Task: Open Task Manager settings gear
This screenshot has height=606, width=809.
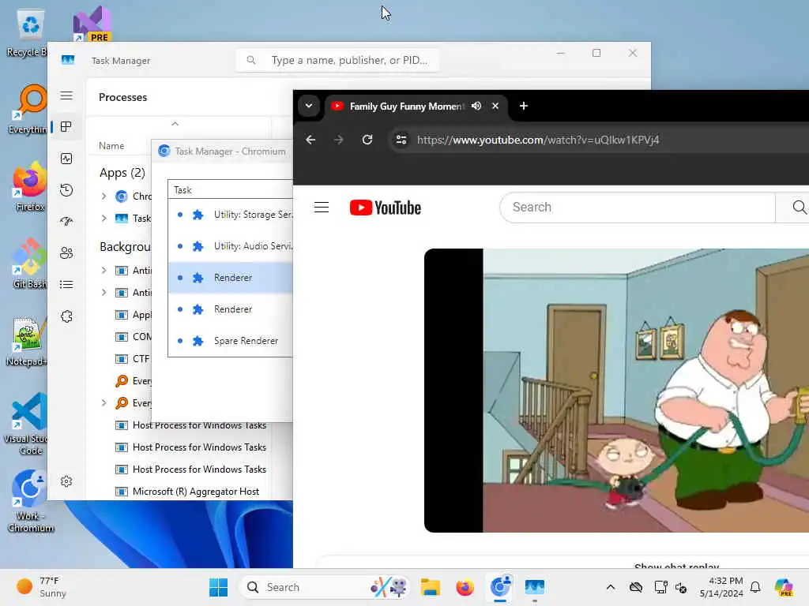Action: point(66,481)
